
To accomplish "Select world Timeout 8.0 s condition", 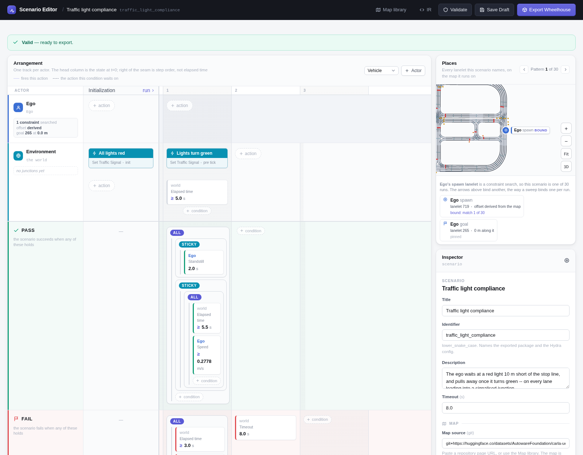I will click(x=266, y=428).
